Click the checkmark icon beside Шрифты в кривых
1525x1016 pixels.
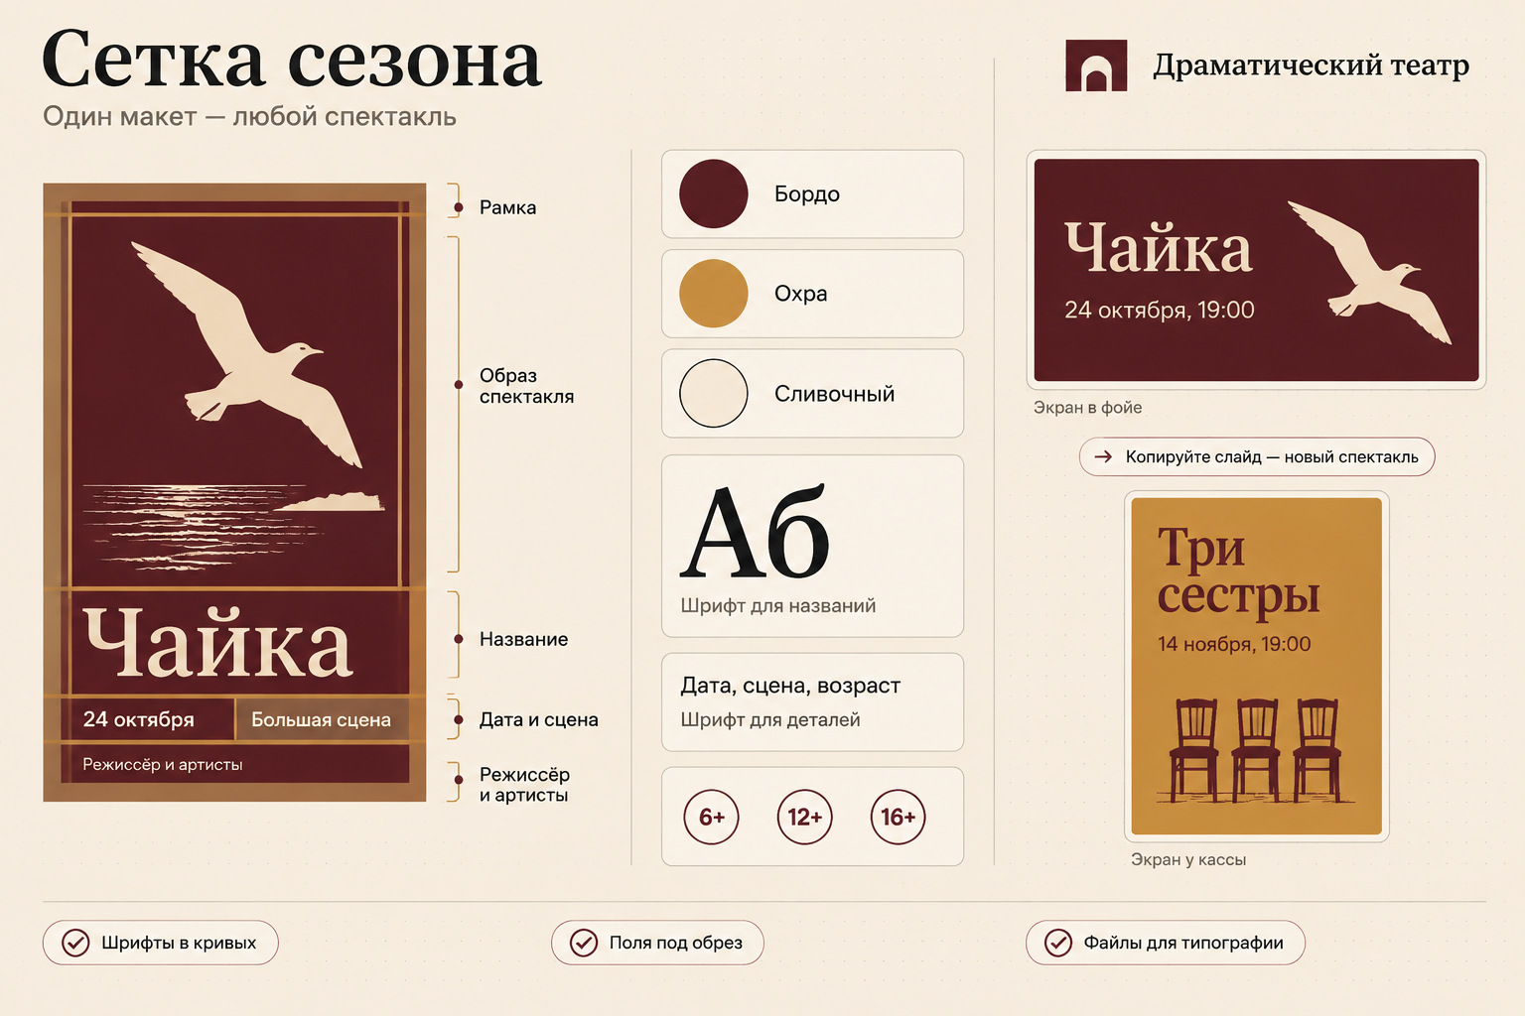click(75, 943)
